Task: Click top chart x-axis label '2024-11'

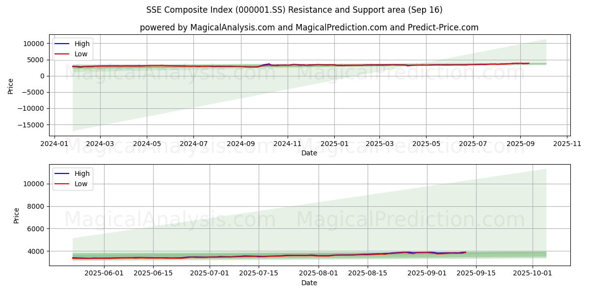Action: 287,145
